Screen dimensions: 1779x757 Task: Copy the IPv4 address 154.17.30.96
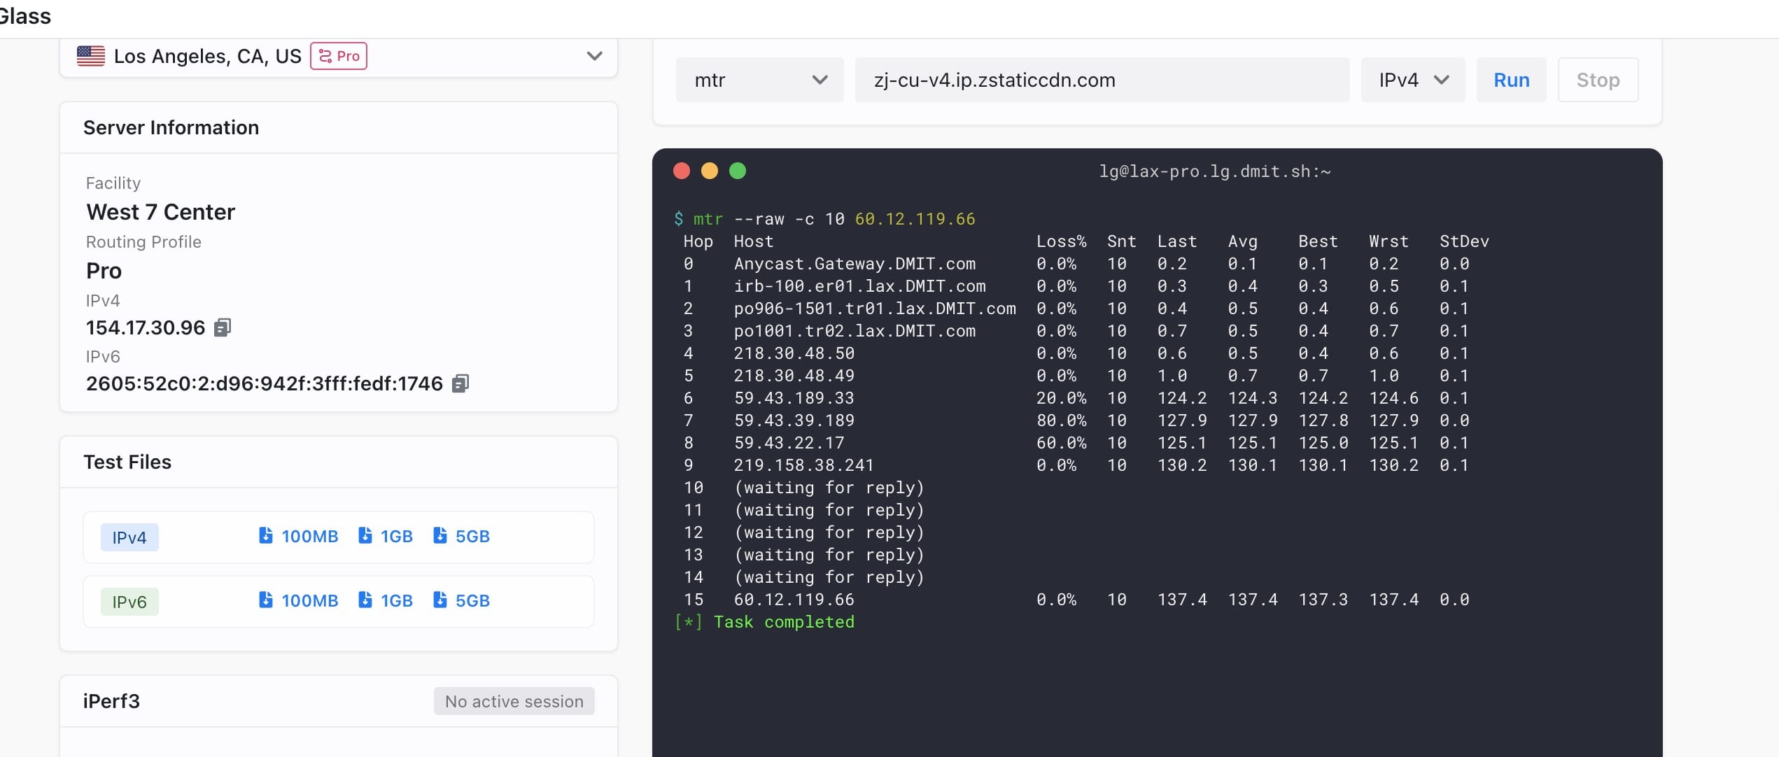223,327
